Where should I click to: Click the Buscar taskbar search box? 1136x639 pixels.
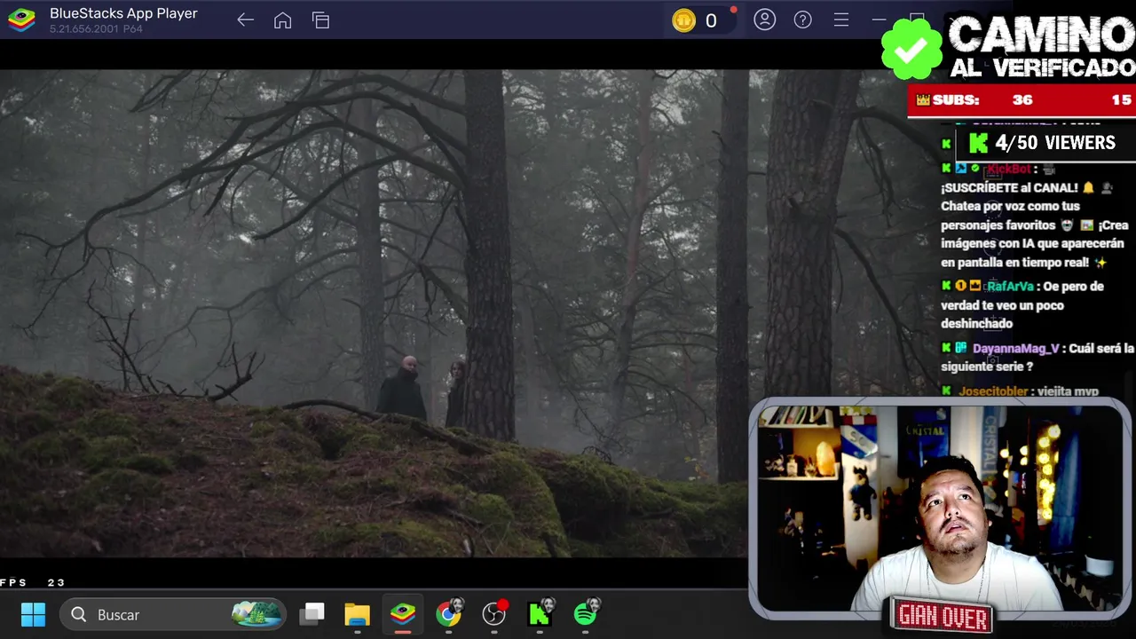coord(174,614)
